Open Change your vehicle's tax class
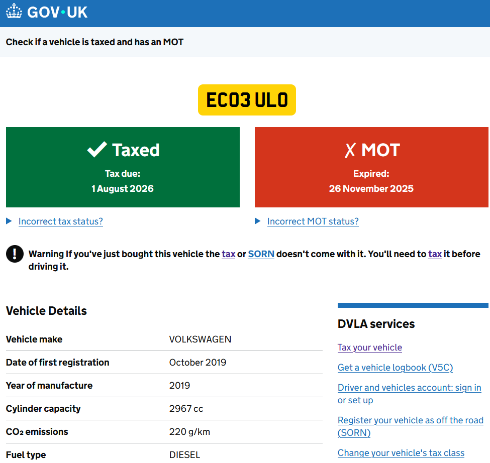The height and width of the screenshot is (463, 490). coord(401,453)
